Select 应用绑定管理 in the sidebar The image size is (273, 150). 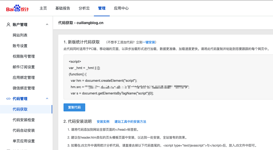[x=24, y=78]
